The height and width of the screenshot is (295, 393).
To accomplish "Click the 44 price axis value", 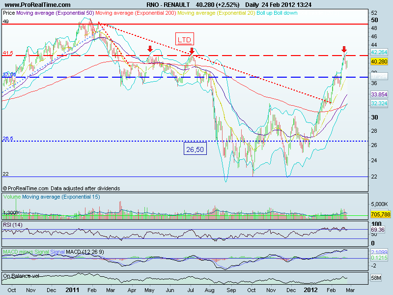I will click(374, 45).
